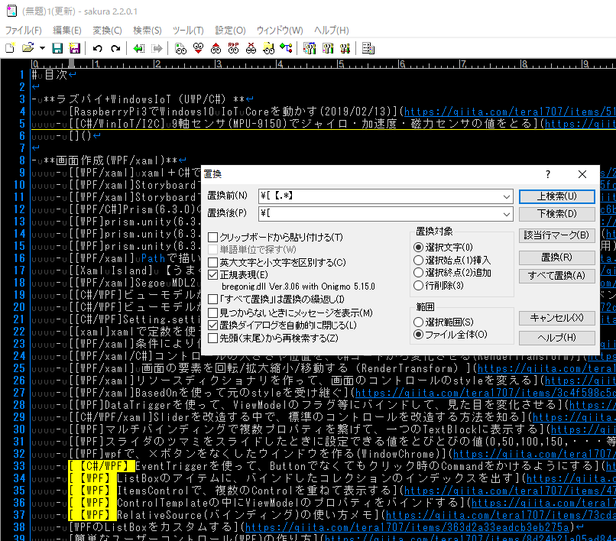The image size is (616, 541).
Task: Uncheck the 正規表現(E) checkbox
Action: click(x=213, y=275)
